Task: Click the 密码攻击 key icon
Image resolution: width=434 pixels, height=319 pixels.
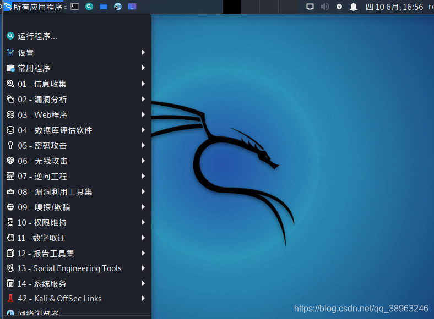Action: [10, 145]
